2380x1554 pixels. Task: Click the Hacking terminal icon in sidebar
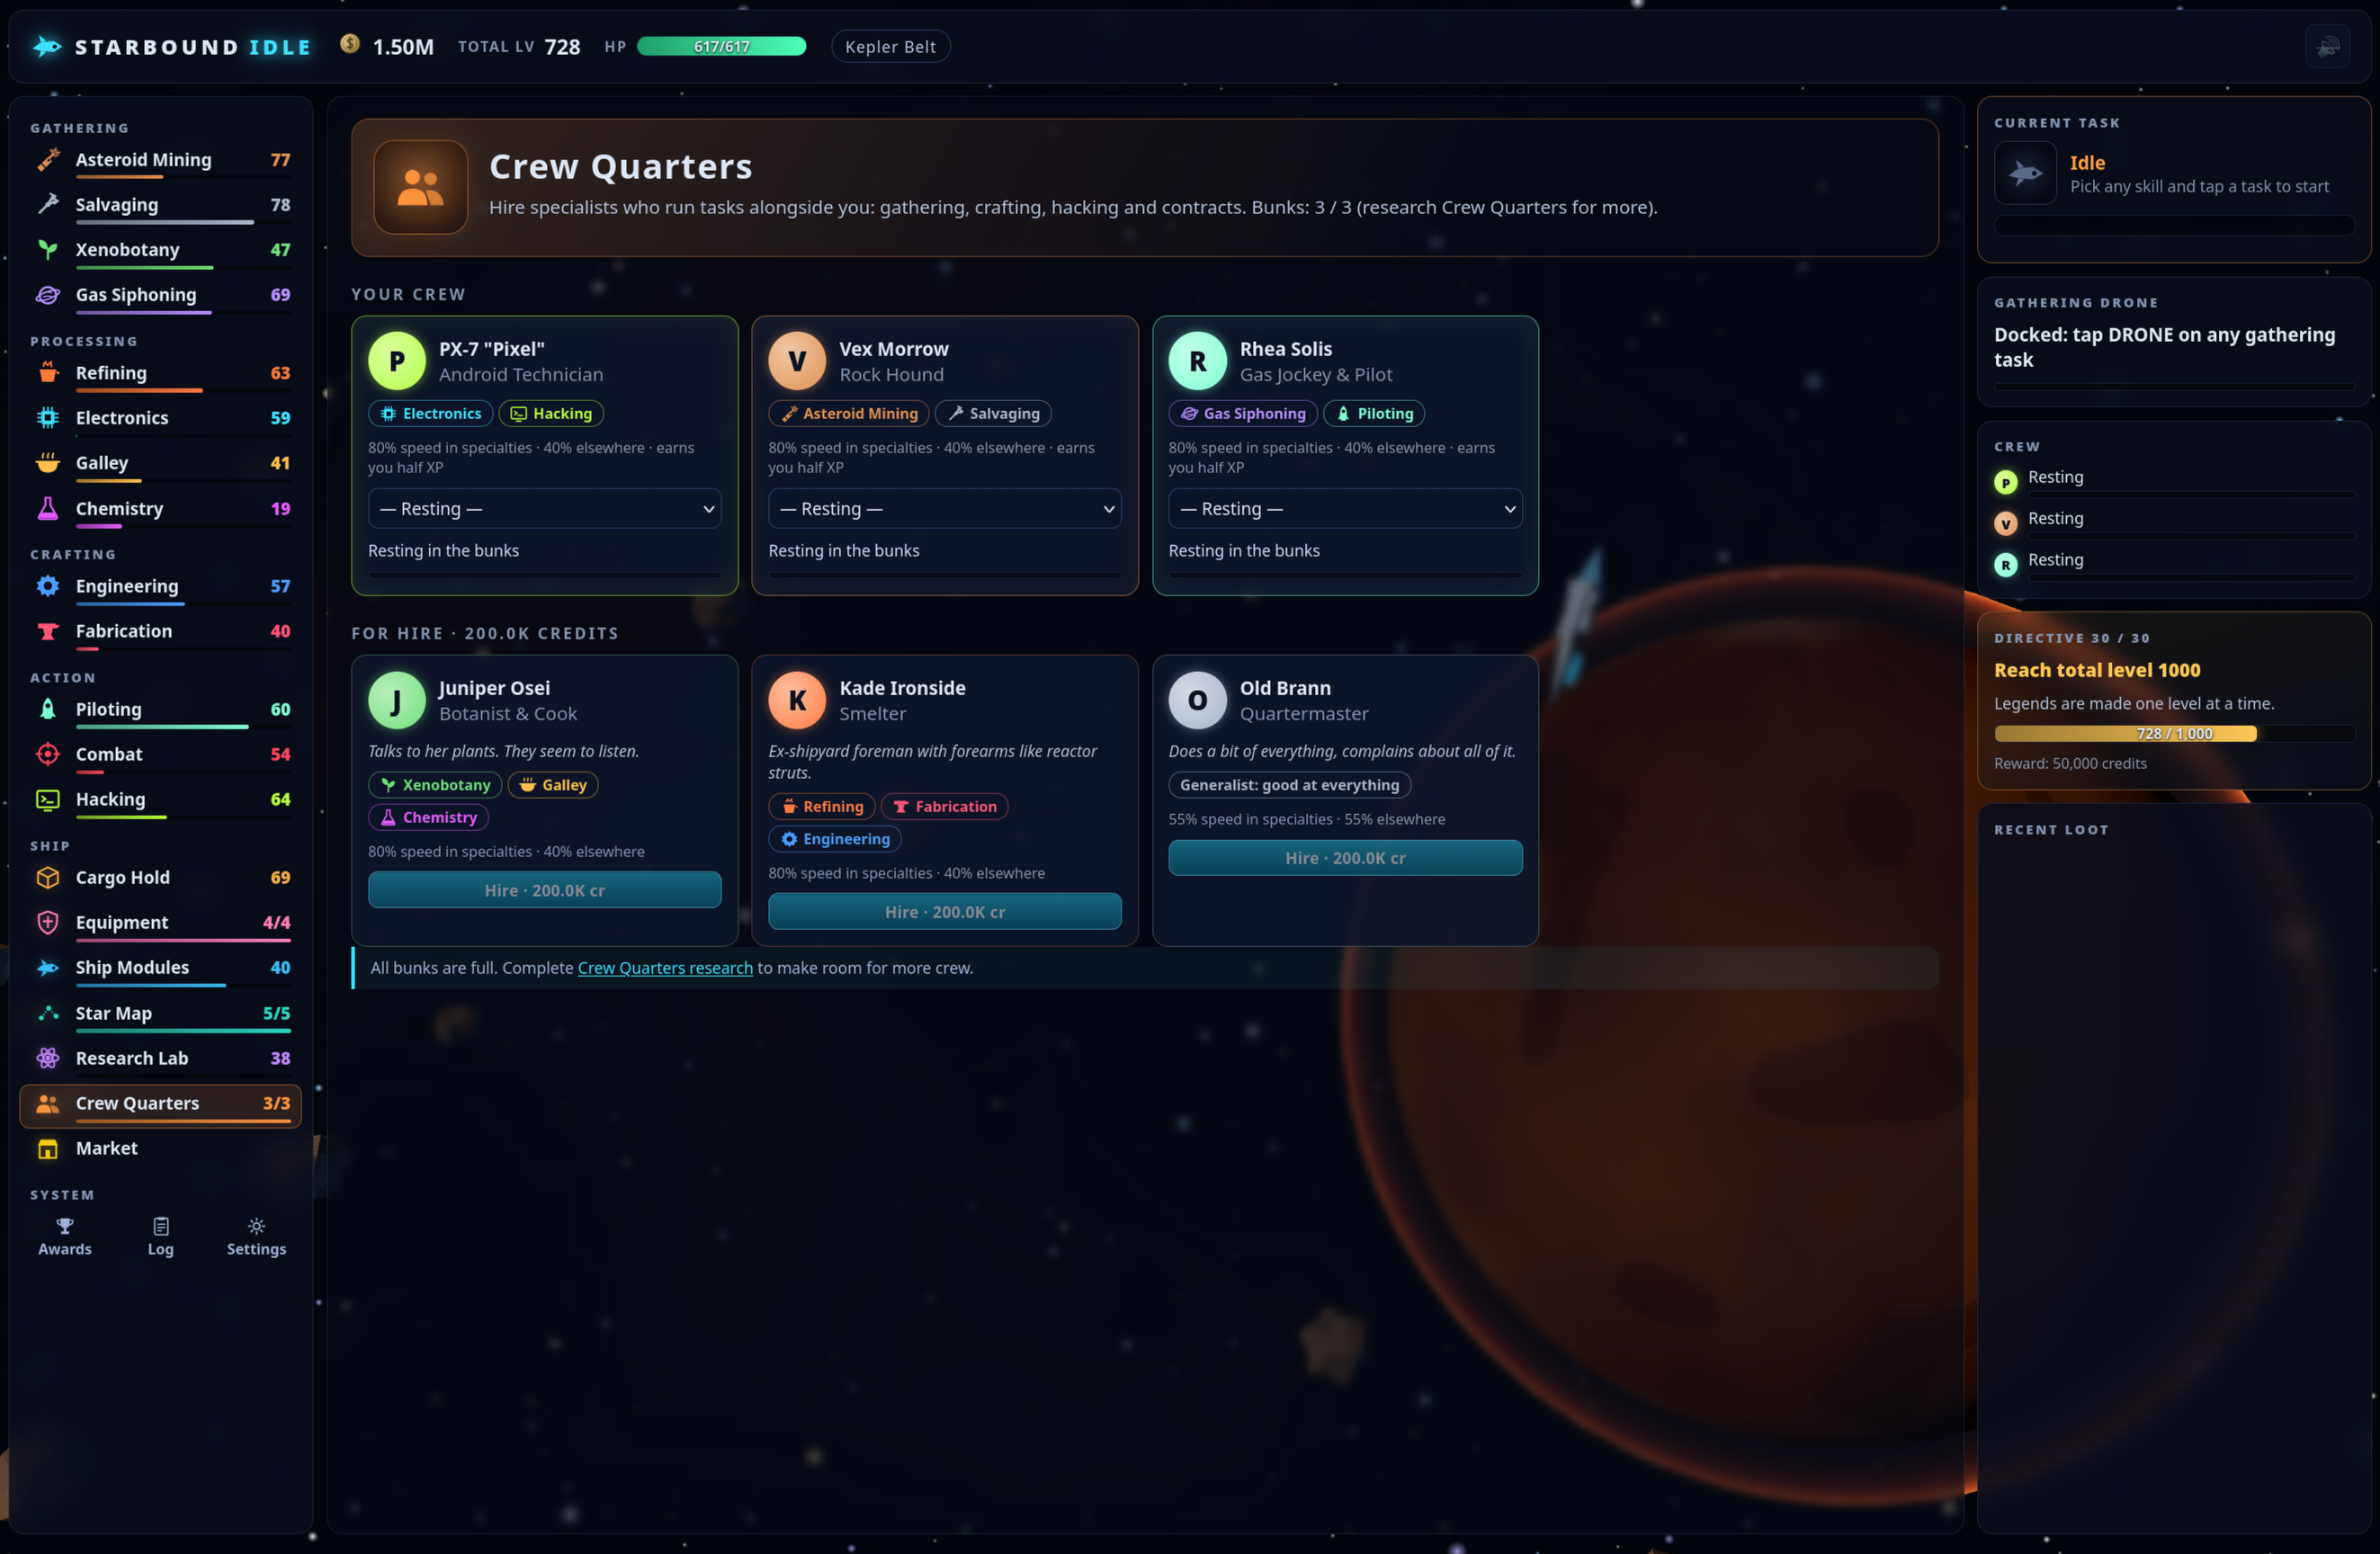click(48, 799)
